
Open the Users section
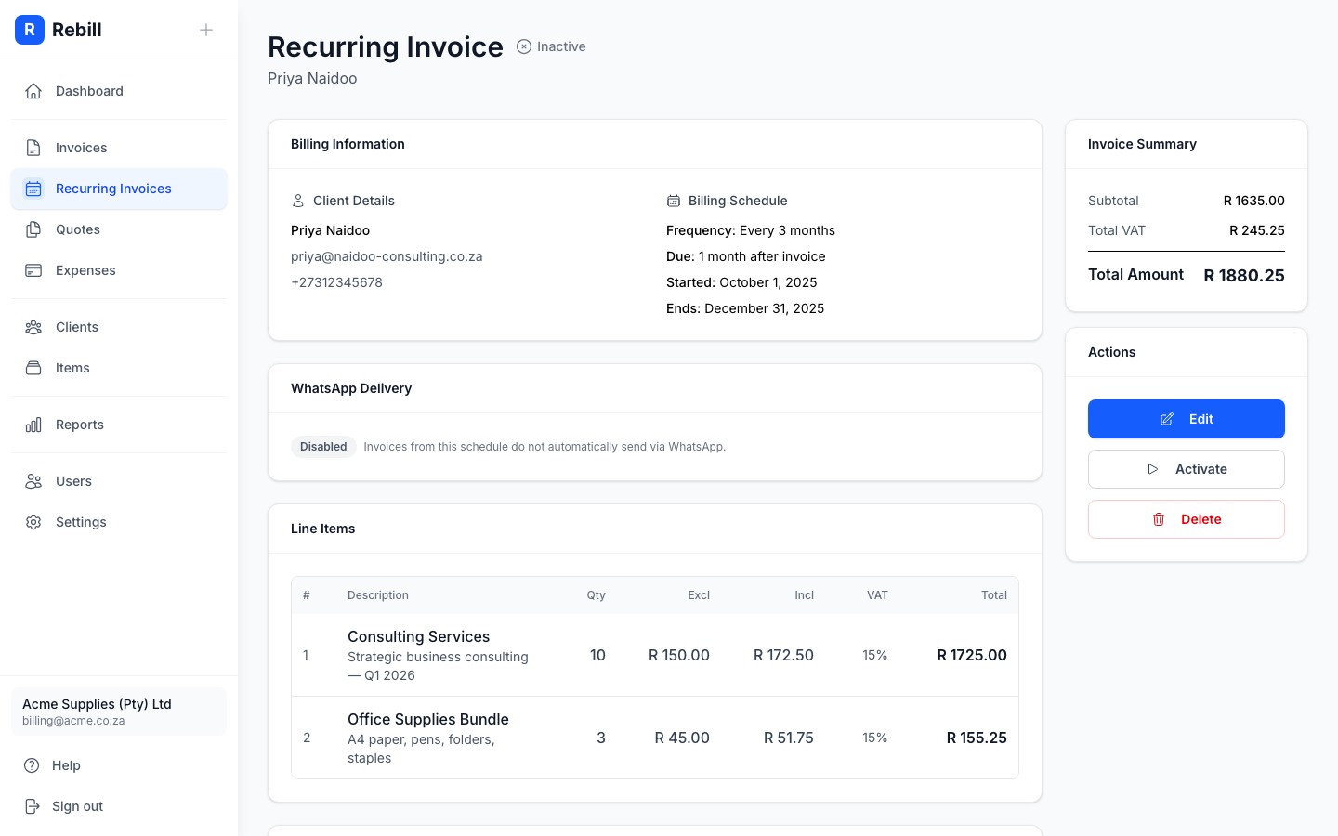(73, 481)
